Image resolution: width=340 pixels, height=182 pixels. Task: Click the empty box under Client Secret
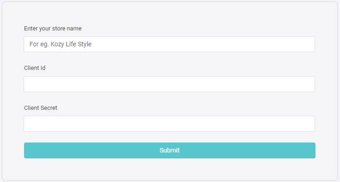click(169, 123)
